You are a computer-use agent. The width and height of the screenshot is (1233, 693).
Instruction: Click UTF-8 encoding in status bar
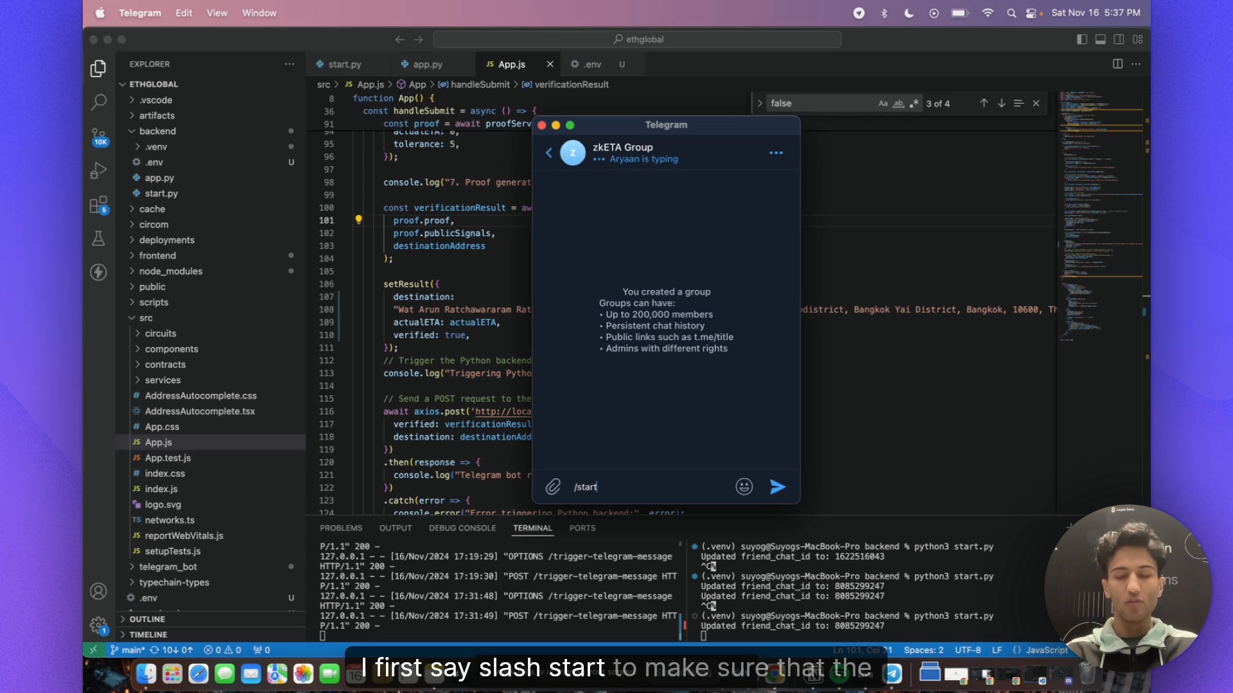click(968, 650)
